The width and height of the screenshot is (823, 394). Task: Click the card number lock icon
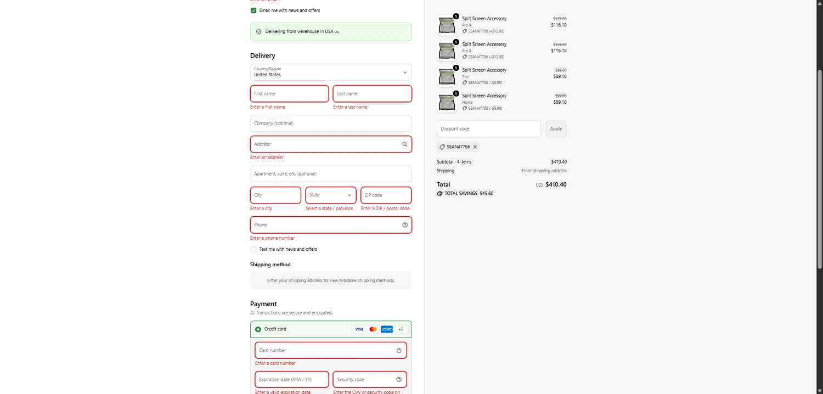click(x=399, y=350)
